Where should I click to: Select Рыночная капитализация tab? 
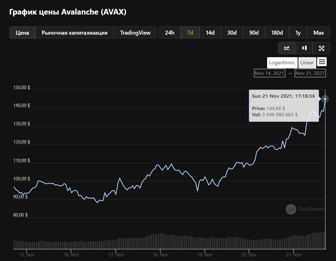click(x=74, y=33)
